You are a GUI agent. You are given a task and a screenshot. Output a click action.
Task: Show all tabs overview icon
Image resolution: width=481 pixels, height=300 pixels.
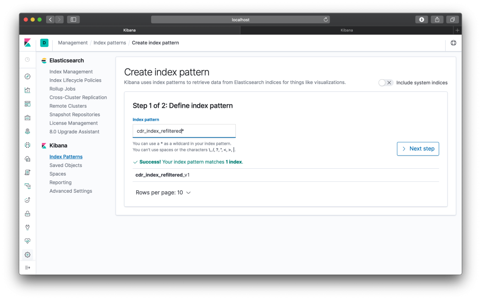point(452,20)
